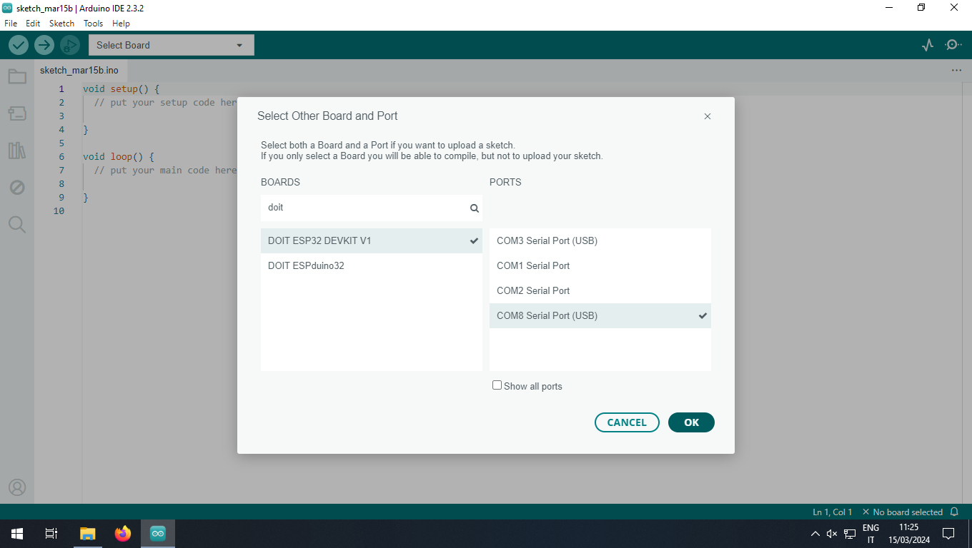The image size is (972, 548).
Task: Open the Library Manager sidebar icon
Action: [x=17, y=151]
